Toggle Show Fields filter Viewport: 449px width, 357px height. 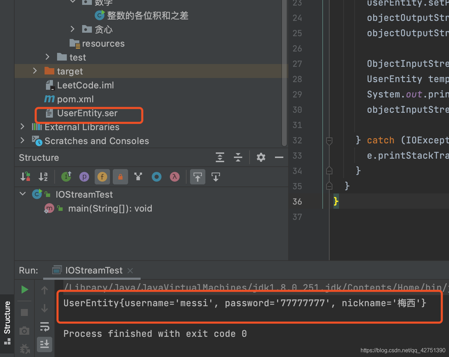(x=102, y=177)
